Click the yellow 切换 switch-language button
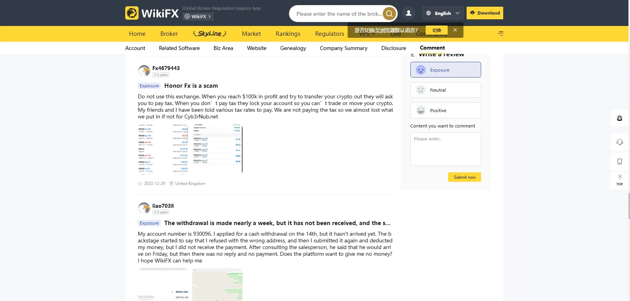630x301 pixels. 437,30
